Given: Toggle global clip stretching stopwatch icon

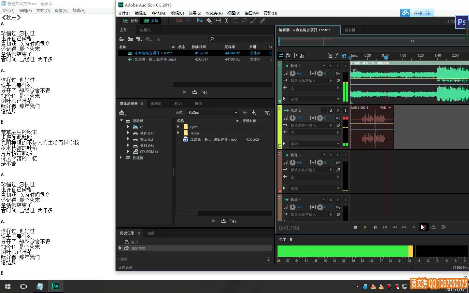Looking at the screenshot, I should (337, 56).
